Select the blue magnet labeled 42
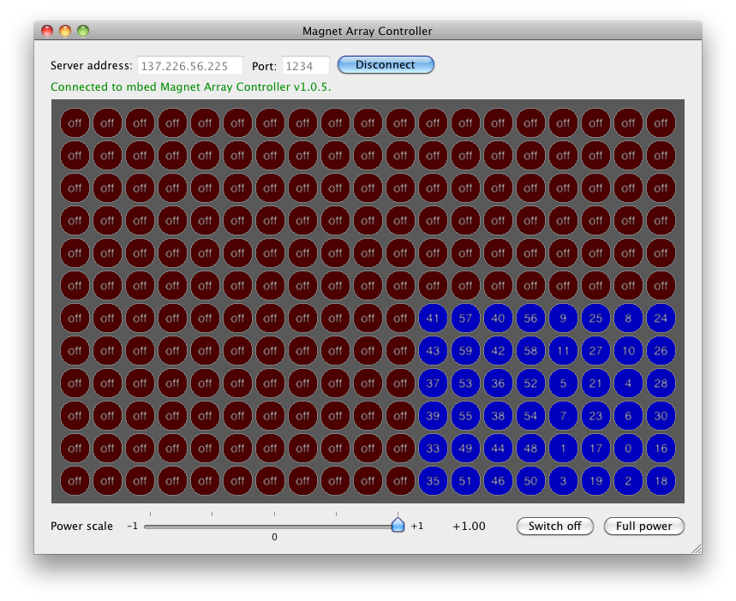 [x=498, y=350]
